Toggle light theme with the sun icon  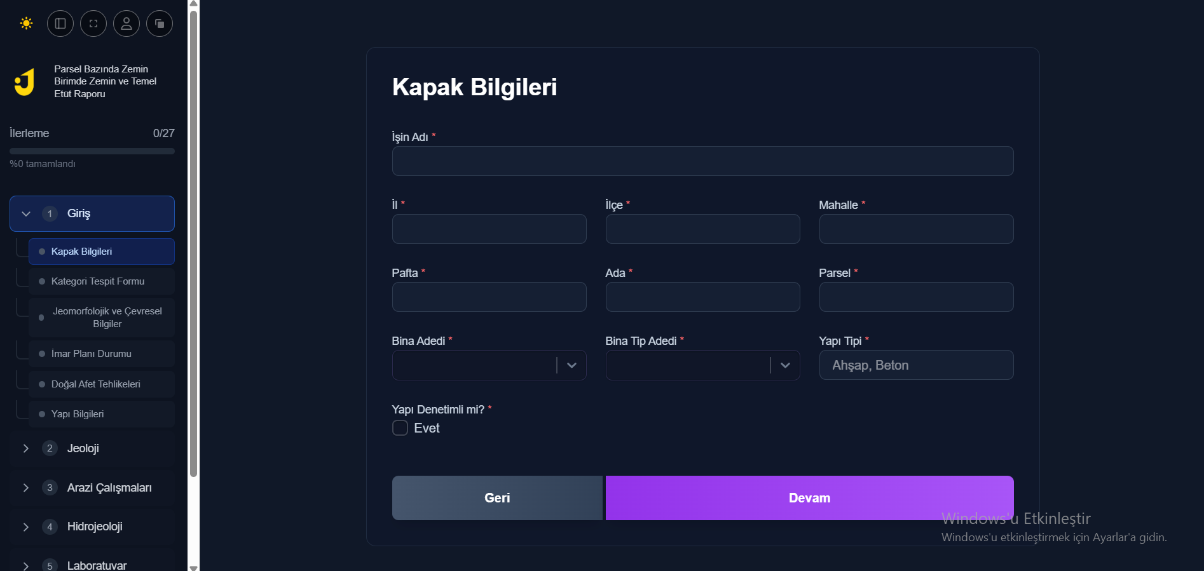click(26, 24)
